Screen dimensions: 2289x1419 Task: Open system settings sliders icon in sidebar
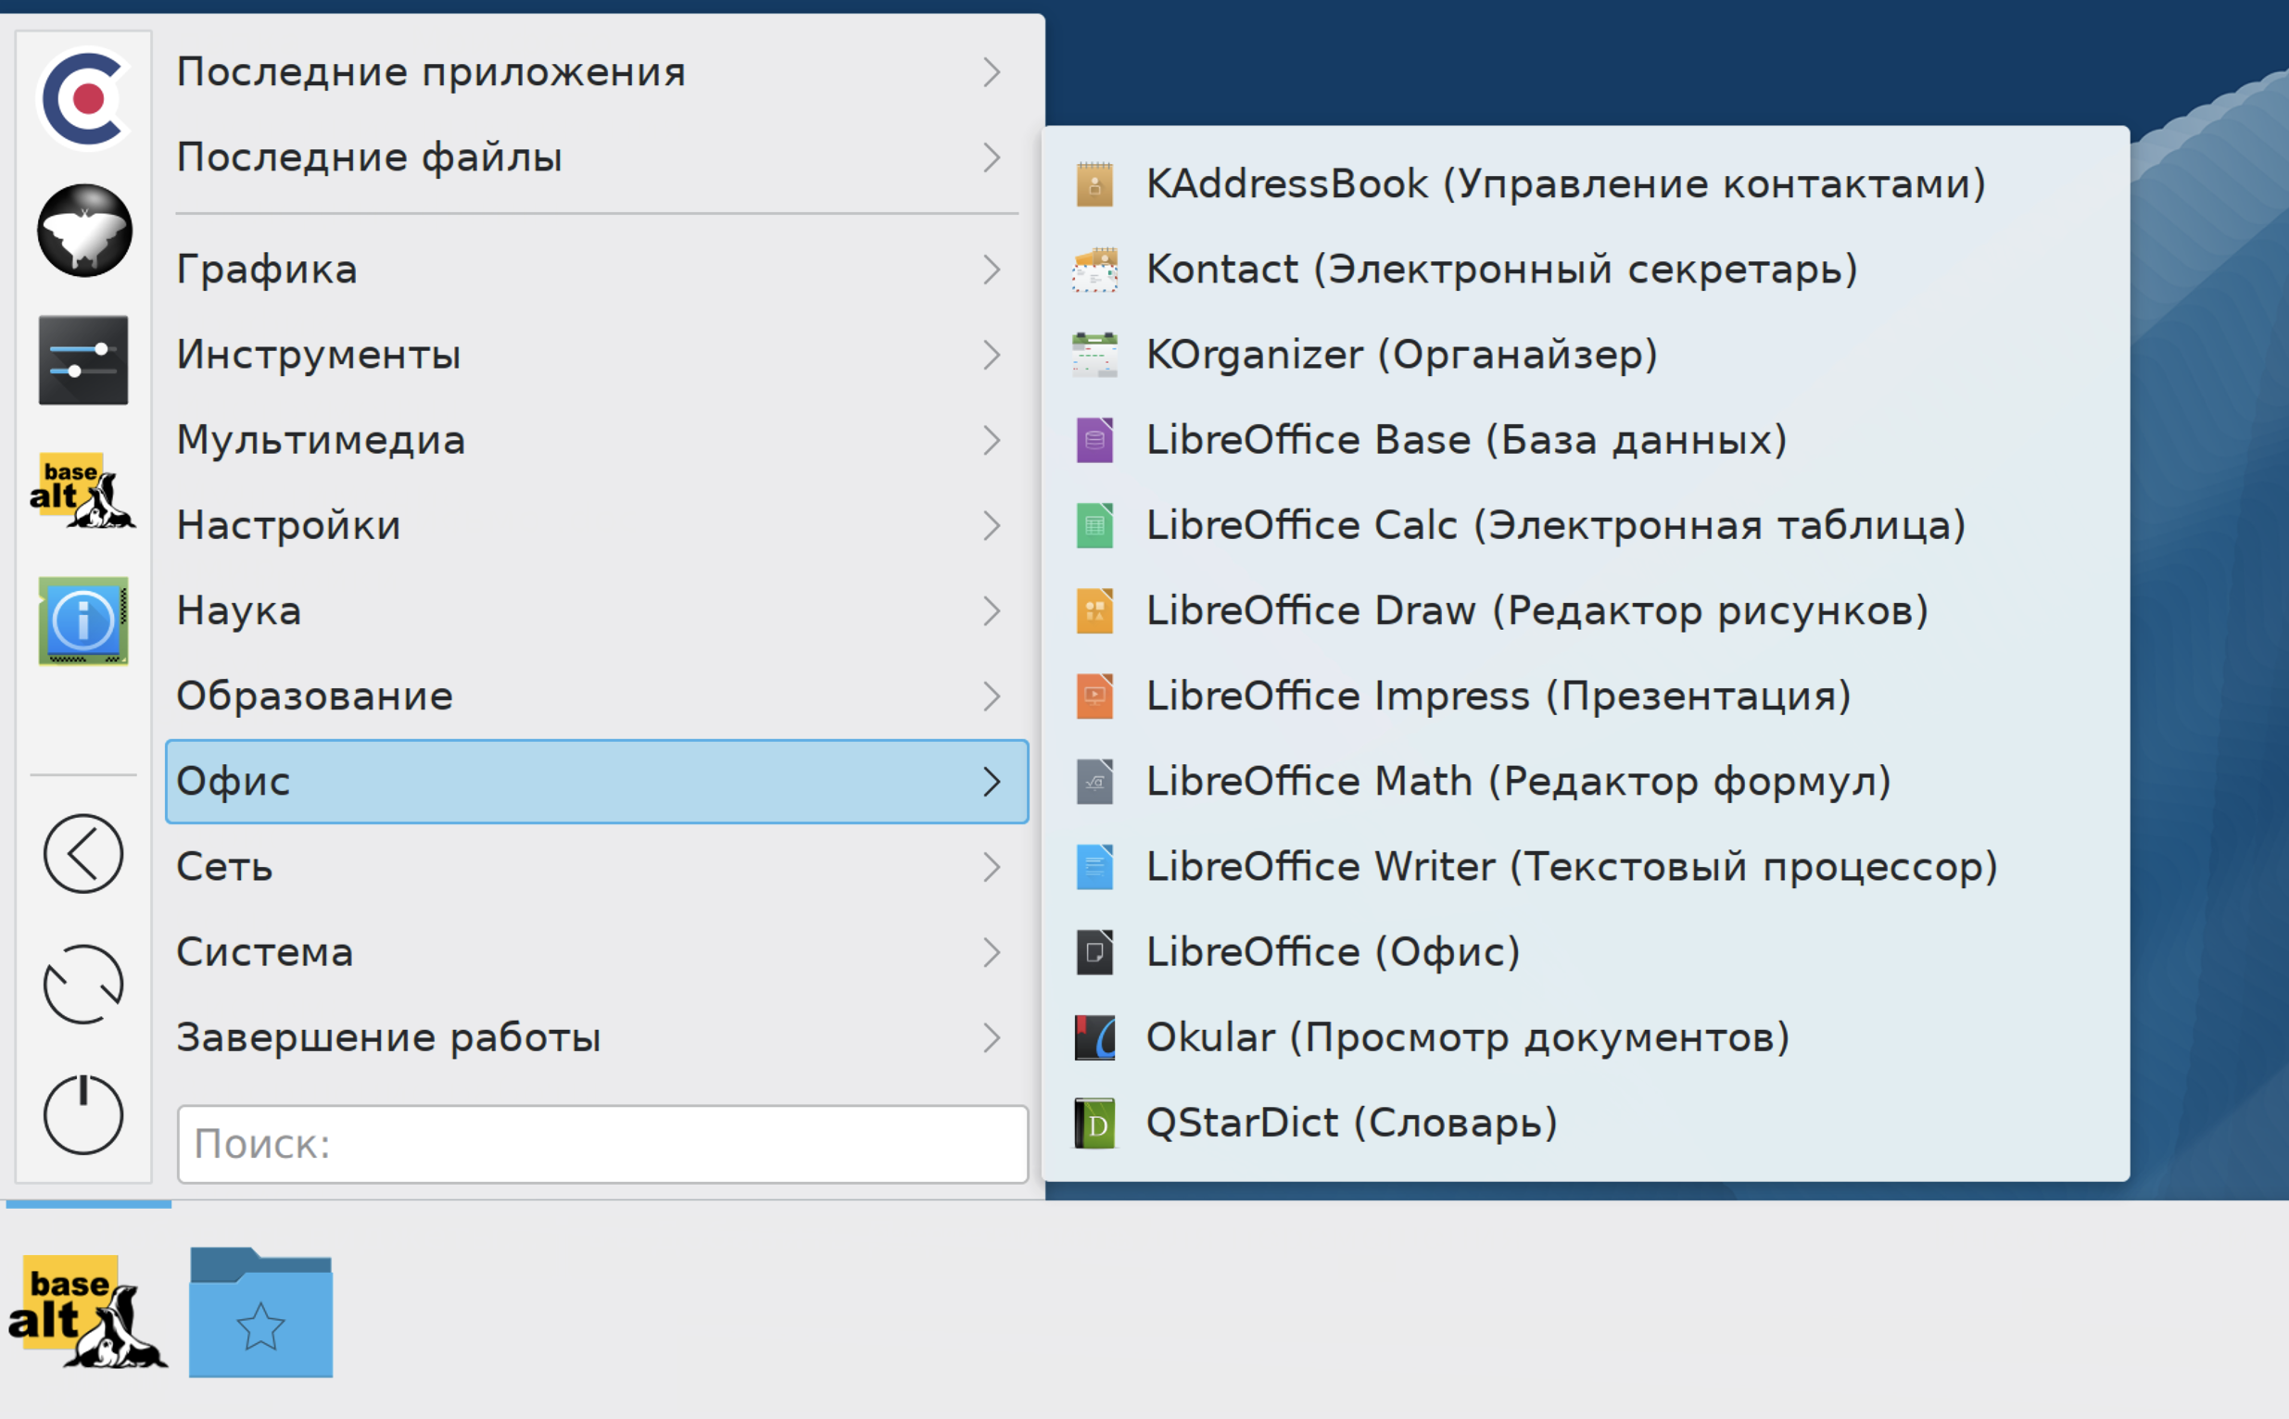click(x=83, y=360)
